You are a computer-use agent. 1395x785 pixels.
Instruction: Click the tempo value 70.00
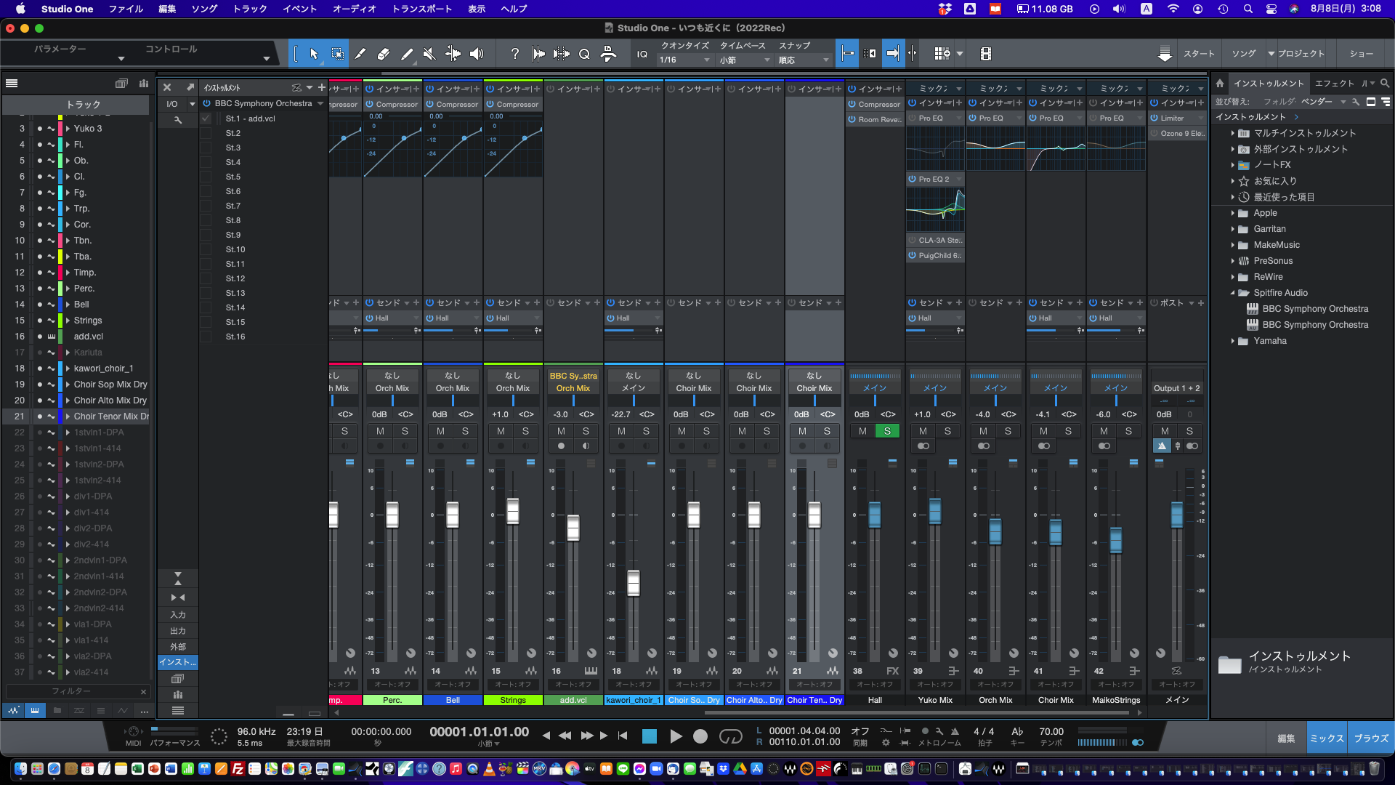pyautogui.click(x=1051, y=731)
